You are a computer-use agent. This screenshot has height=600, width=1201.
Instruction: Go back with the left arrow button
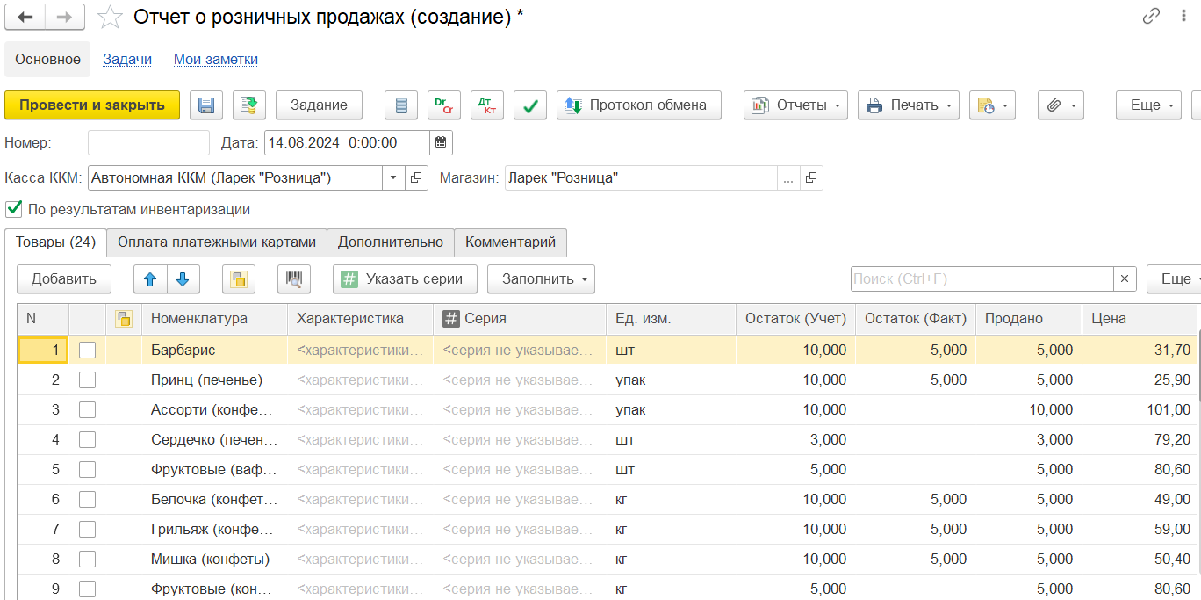[x=25, y=17]
